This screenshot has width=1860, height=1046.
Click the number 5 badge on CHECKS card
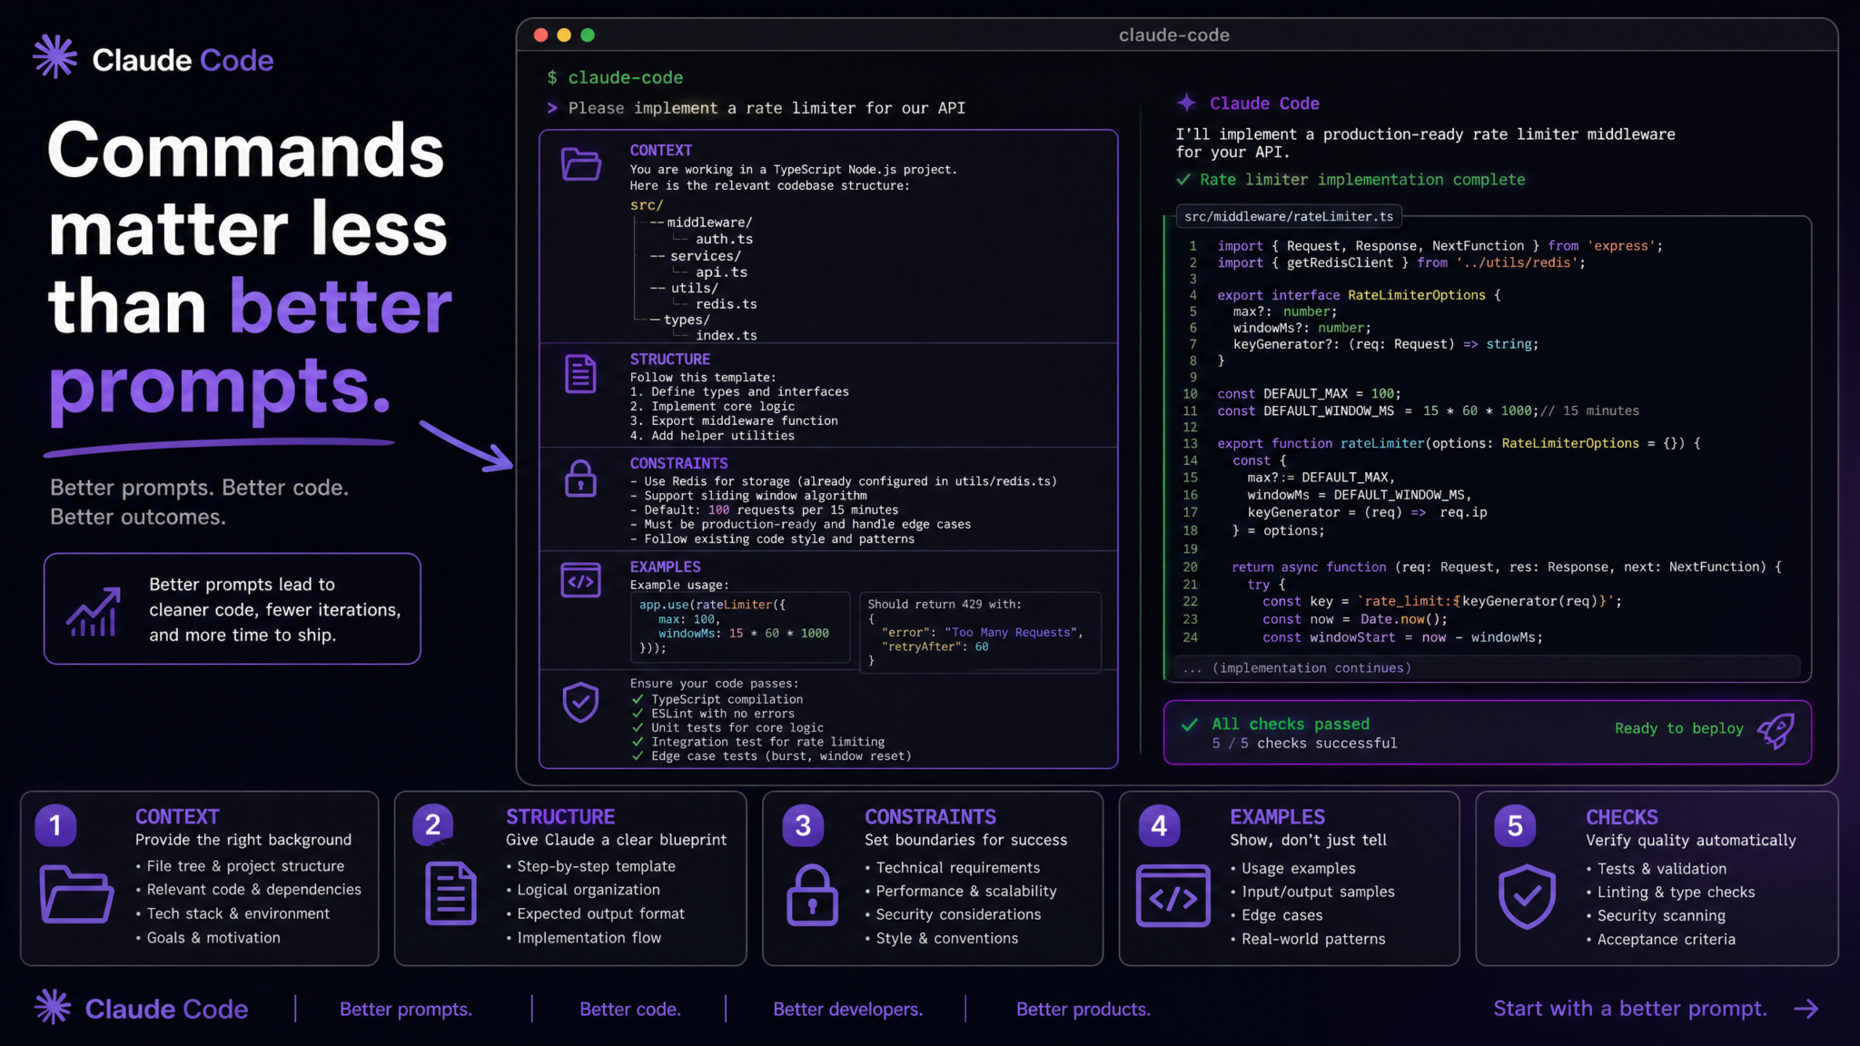1515,825
